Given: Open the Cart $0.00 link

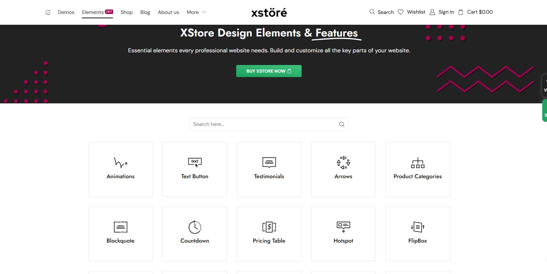Looking at the screenshot, I should [x=480, y=12].
